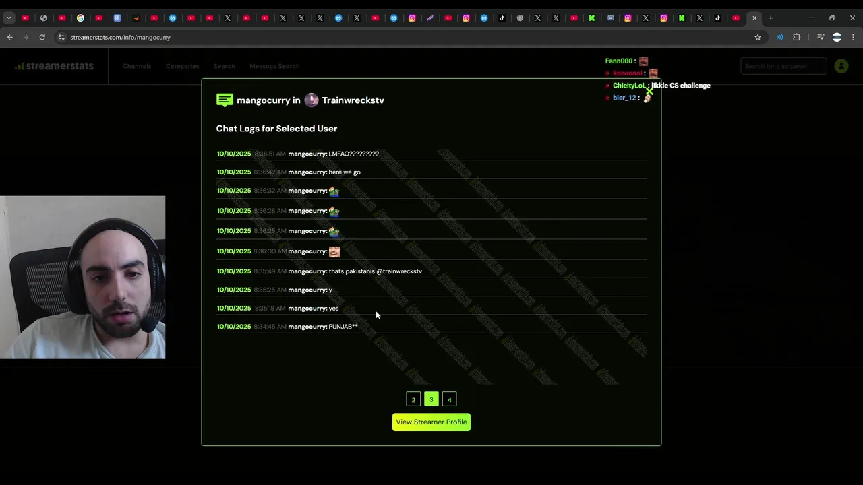Click the browser Back arrow
The image size is (863, 485).
(x=9, y=37)
